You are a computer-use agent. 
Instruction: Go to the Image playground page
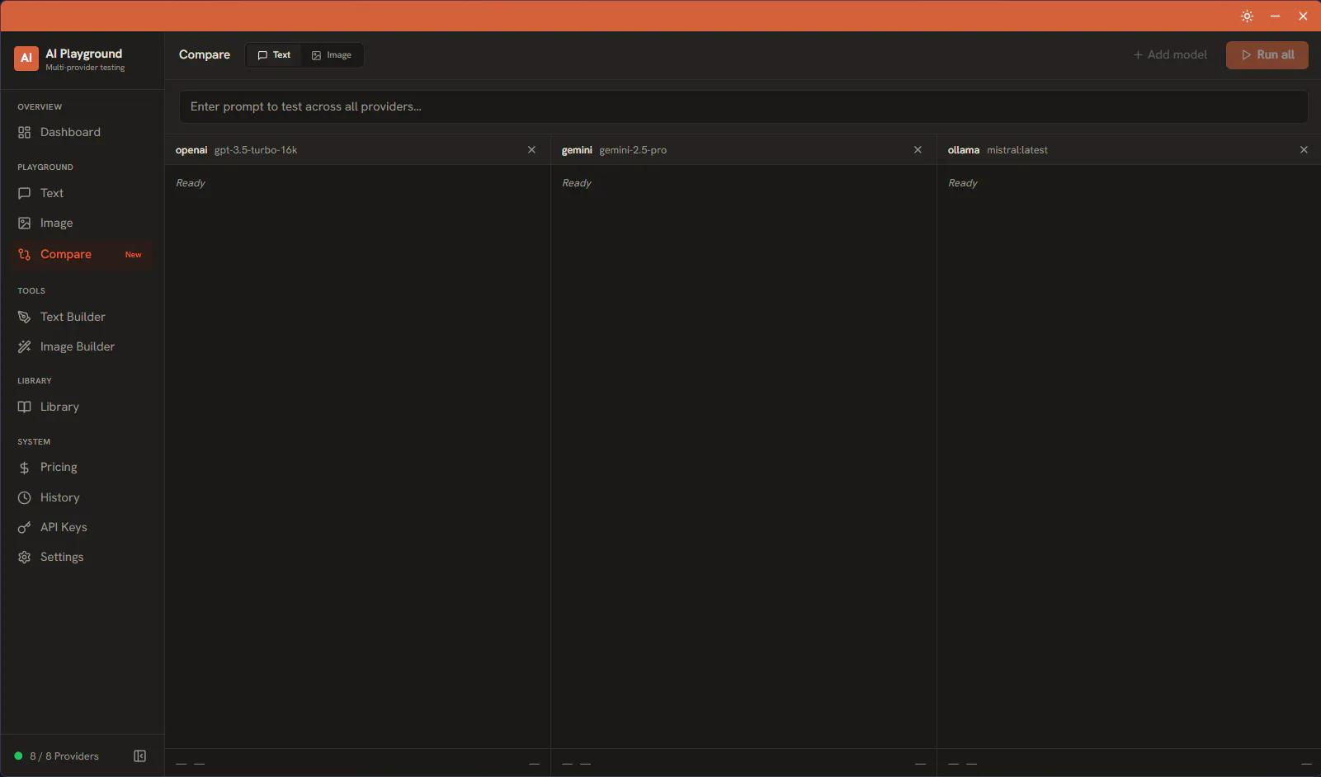[82, 223]
